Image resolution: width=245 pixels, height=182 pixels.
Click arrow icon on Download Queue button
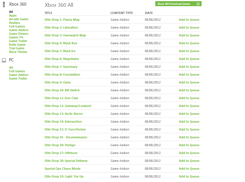coord(198,4)
